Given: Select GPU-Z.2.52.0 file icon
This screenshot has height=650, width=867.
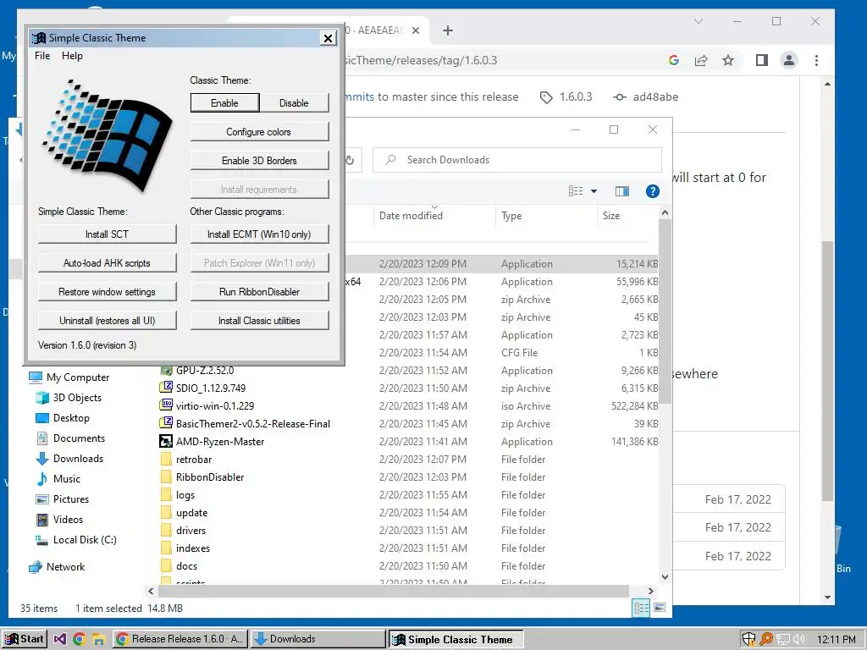Looking at the screenshot, I should point(166,371).
